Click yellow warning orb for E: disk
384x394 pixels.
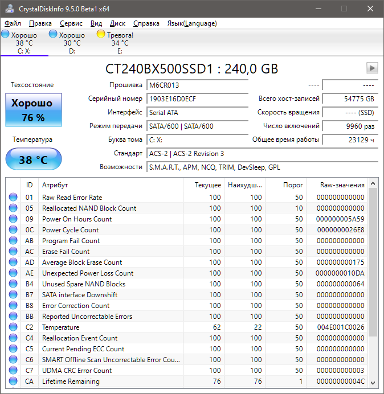(x=101, y=34)
